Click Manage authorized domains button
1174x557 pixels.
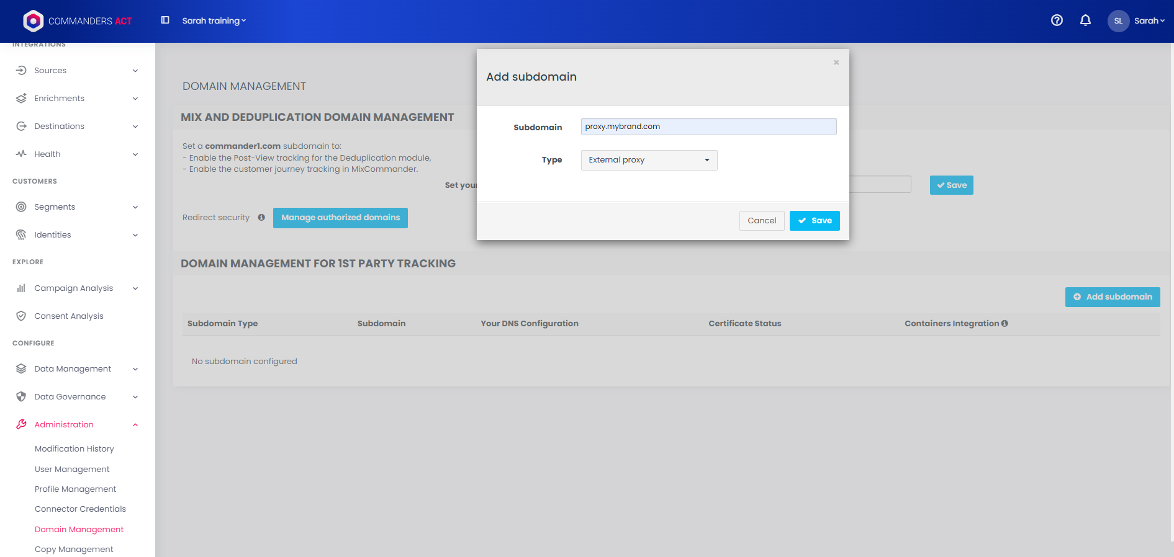(x=340, y=218)
